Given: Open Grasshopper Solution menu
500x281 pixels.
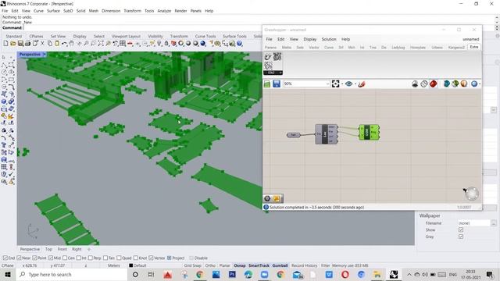Looking at the screenshot, I should (329, 39).
